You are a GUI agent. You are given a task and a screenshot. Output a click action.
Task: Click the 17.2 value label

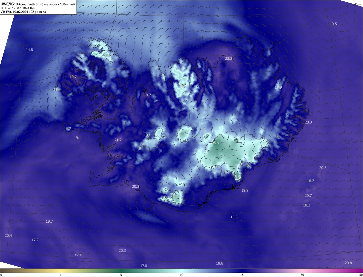[x=35, y=240]
